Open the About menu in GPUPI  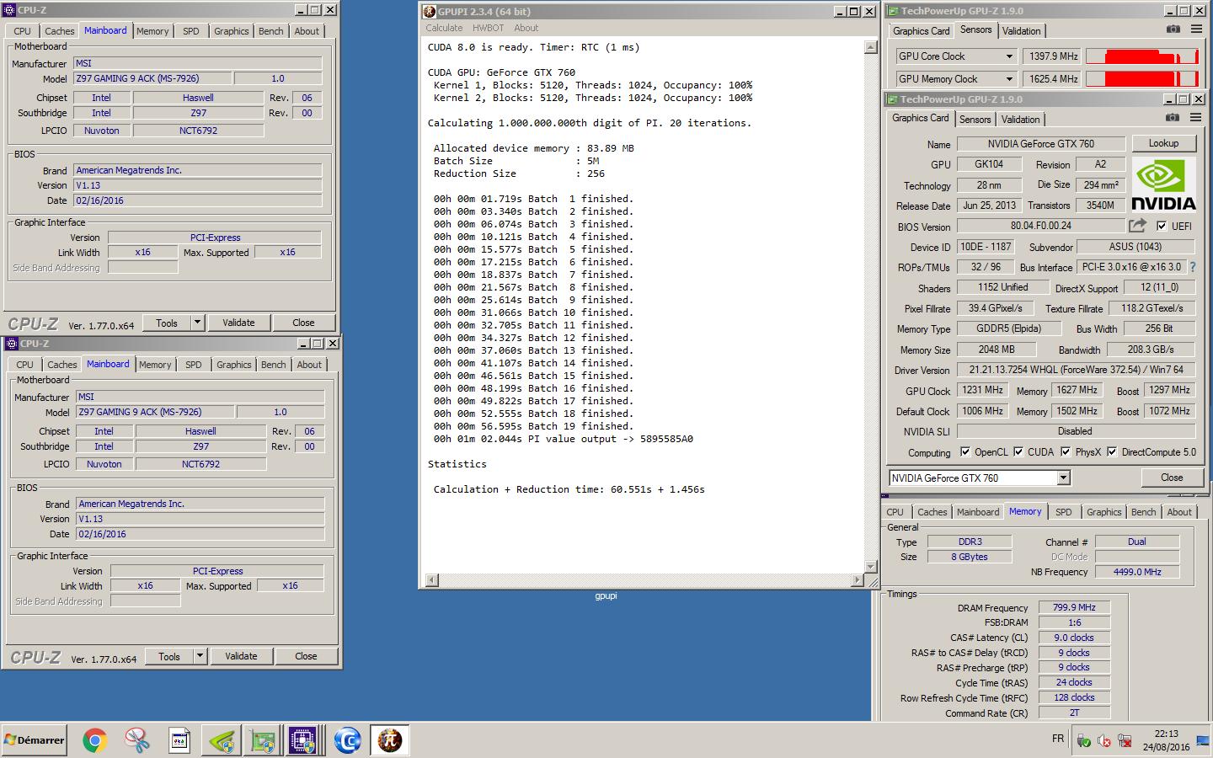[x=526, y=28]
